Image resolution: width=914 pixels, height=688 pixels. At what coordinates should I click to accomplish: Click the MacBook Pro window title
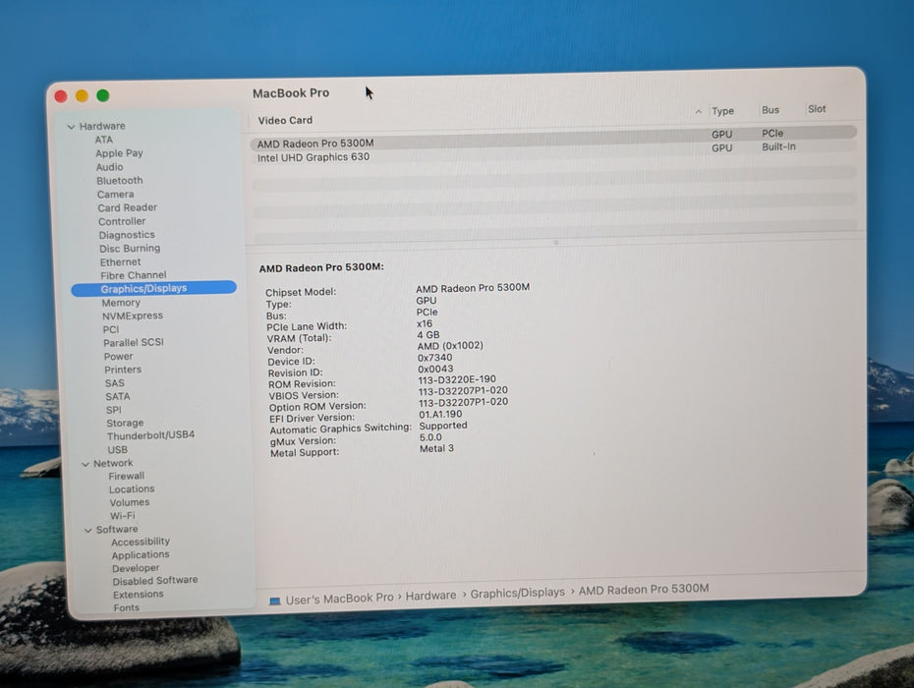point(291,93)
